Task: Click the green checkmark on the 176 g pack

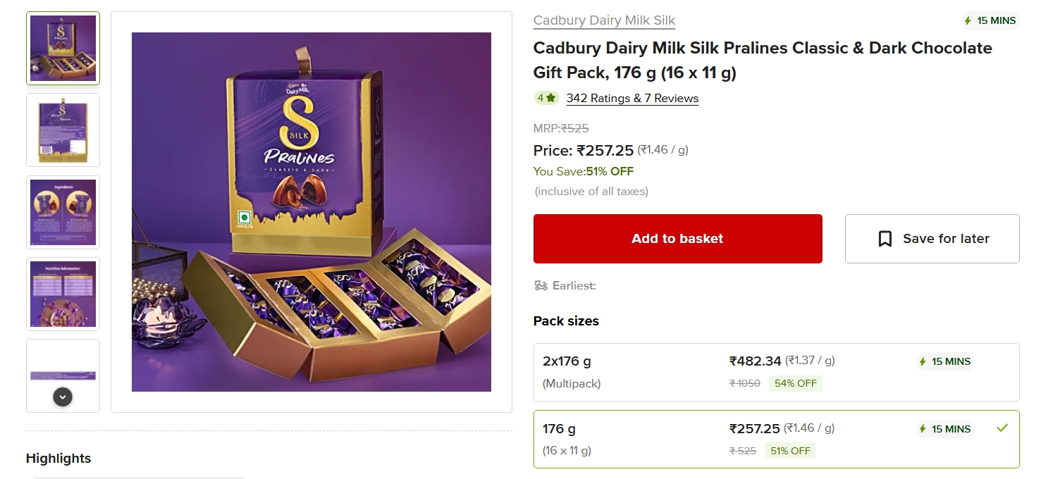Action: pos(1002,427)
